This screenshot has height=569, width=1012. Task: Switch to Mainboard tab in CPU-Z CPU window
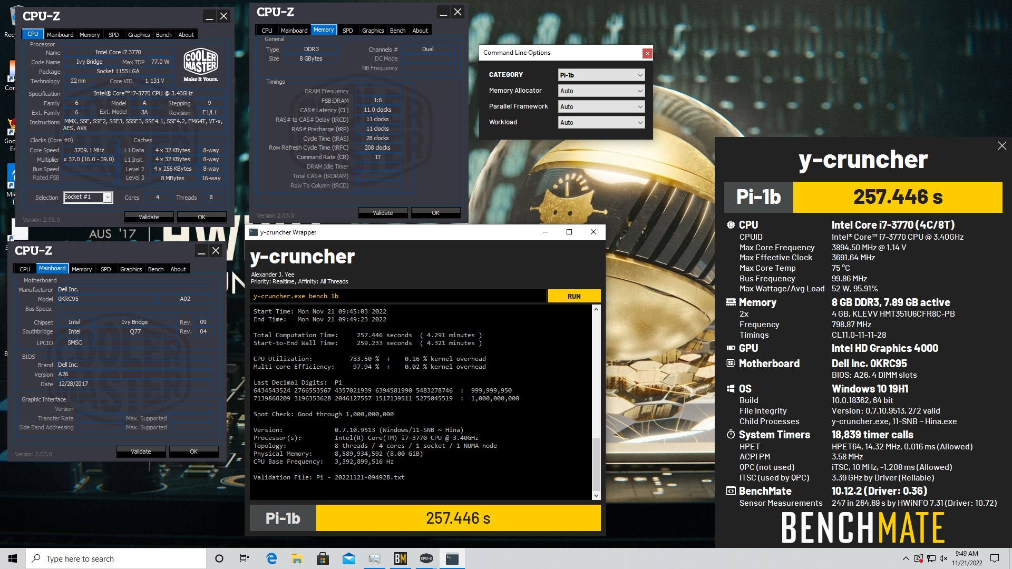pyautogui.click(x=60, y=35)
